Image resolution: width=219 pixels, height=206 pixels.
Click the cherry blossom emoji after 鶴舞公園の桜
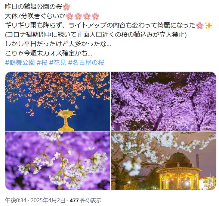point(67,7)
